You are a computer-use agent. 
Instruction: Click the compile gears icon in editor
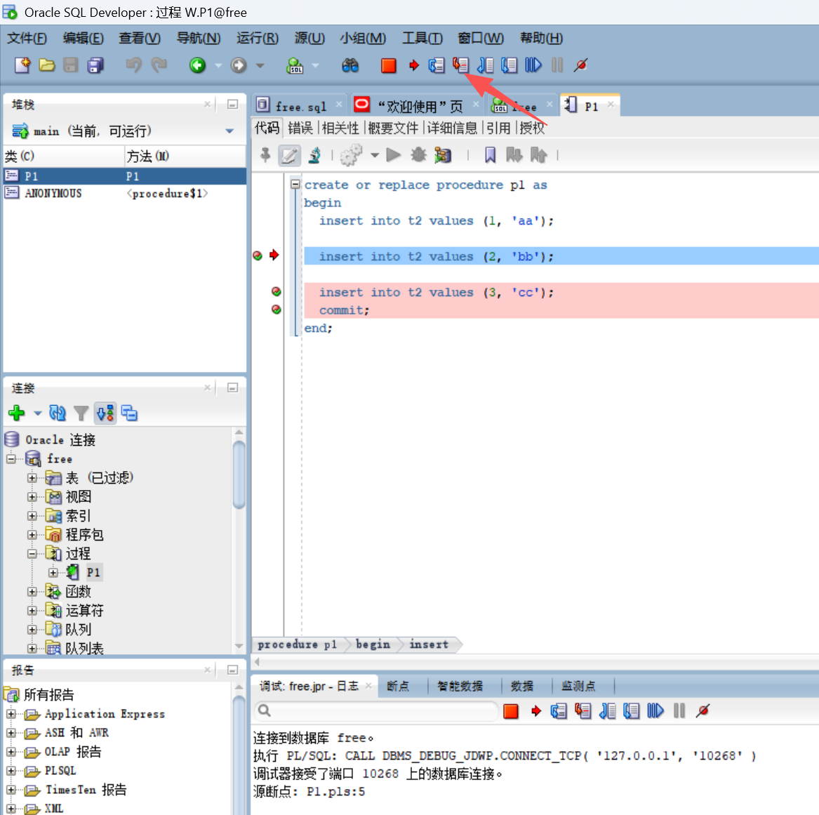(351, 155)
